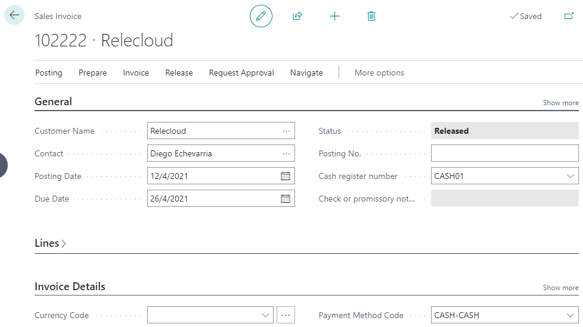Image resolution: width=583 pixels, height=327 pixels.
Task: Collapse the General section heading
Action: 53,102
